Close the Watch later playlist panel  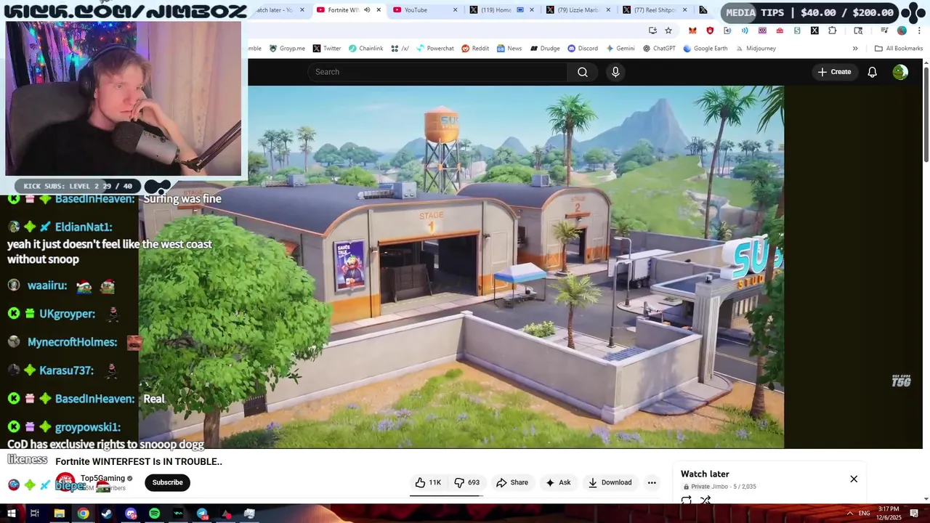tap(854, 479)
